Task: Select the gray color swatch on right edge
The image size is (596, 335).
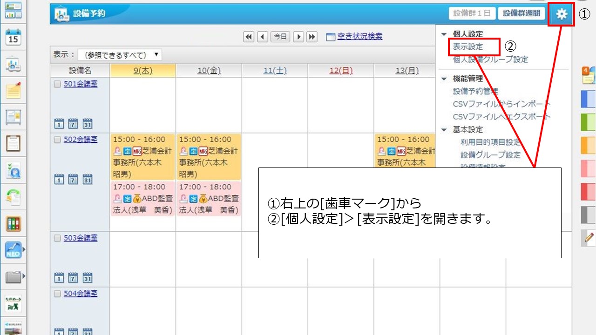Action: (589, 215)
